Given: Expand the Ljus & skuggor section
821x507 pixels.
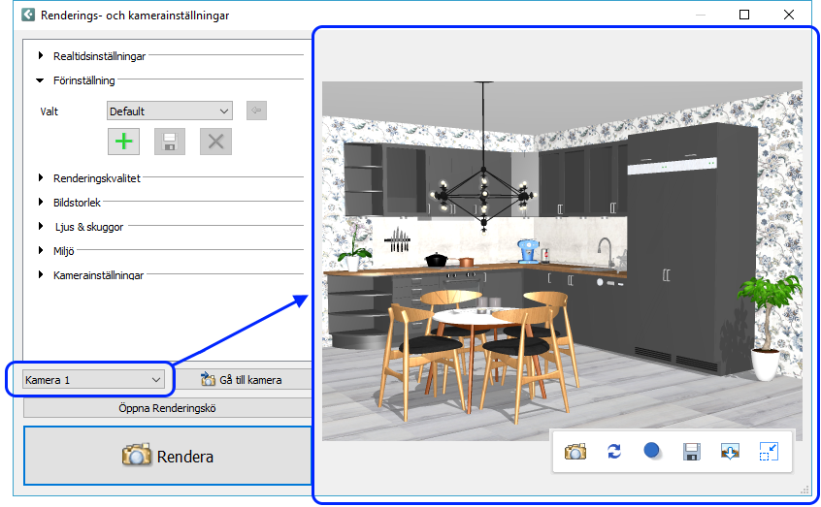Looking at the screenshot, I should click(41, 226).
